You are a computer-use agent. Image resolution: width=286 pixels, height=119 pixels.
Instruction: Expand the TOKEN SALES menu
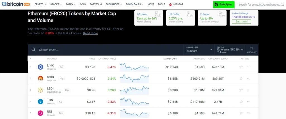pyautogui.click(x=135, y=4)
